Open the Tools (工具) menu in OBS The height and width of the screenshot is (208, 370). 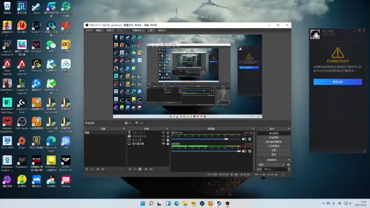(151, 31)
